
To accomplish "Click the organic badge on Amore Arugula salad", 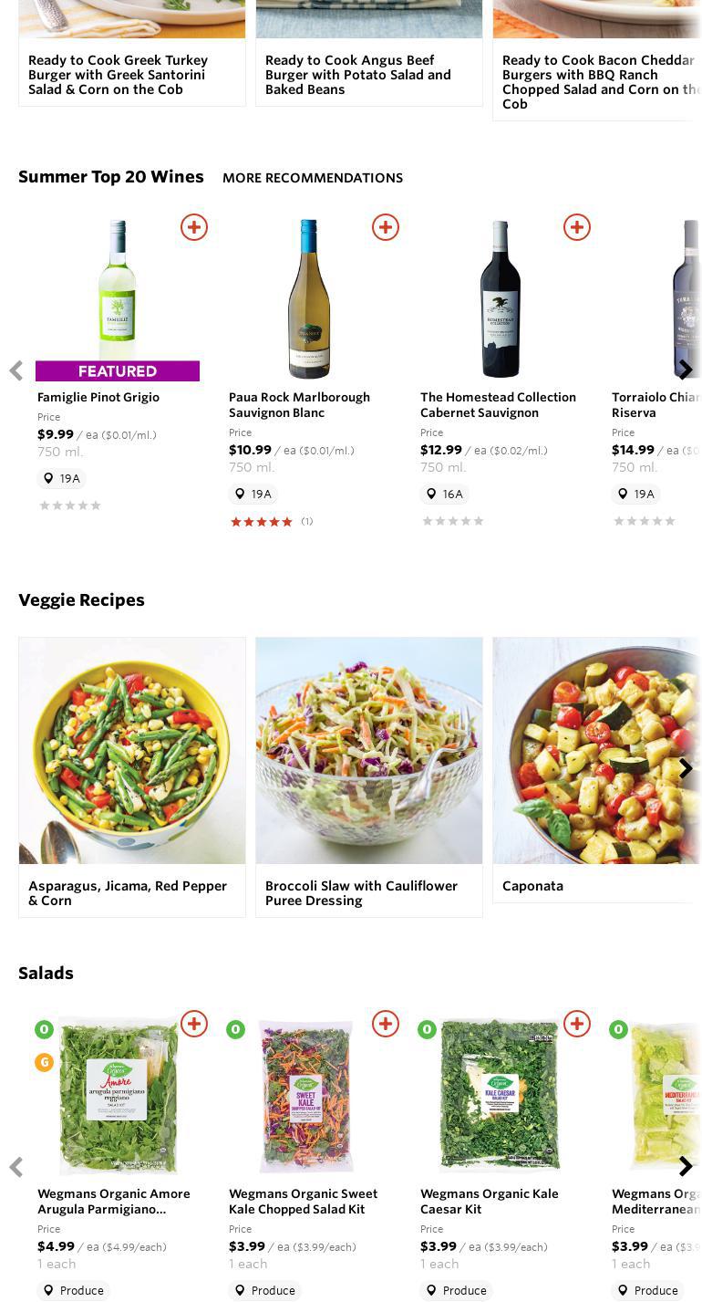I will coord(44,1030).
